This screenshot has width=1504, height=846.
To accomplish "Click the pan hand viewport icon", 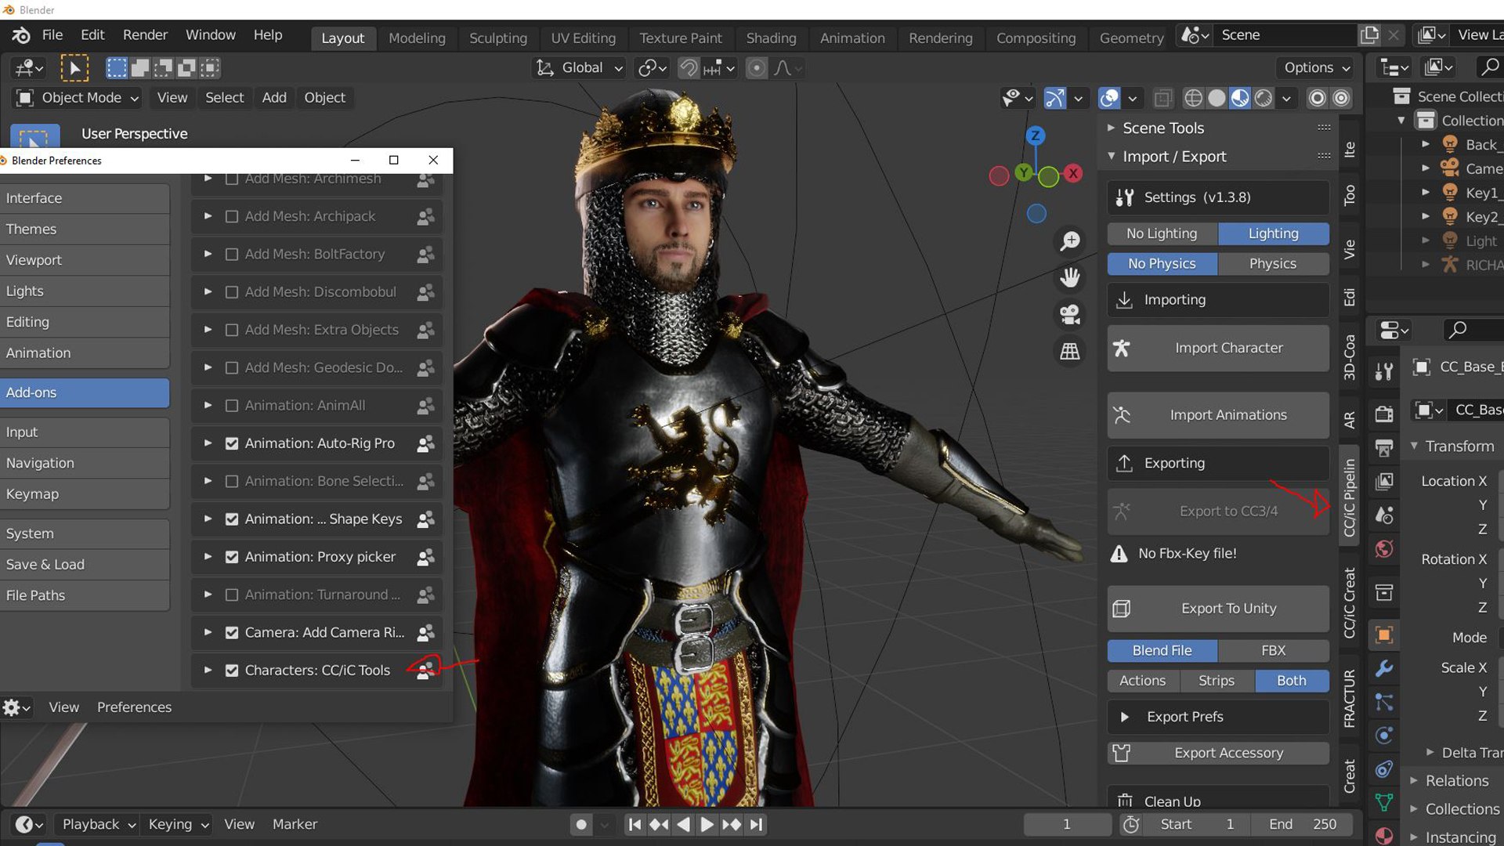I will [1070, 277].
